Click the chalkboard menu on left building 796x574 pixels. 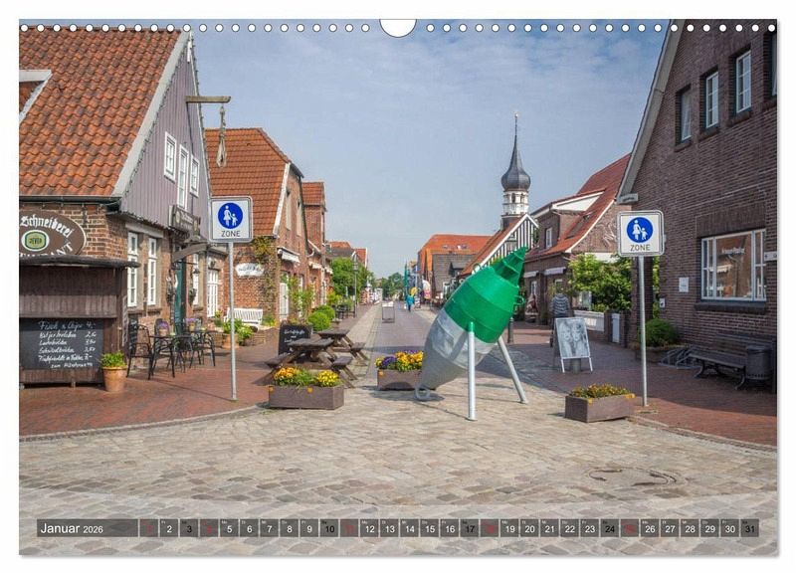[61, 344]
